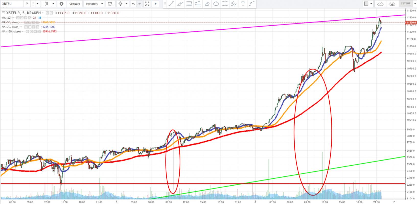417x204 pixels.
Task: Expand the time interval dropdown arrow
Action: [38, 4]
